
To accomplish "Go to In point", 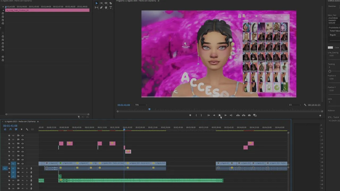I will [209, 115].
